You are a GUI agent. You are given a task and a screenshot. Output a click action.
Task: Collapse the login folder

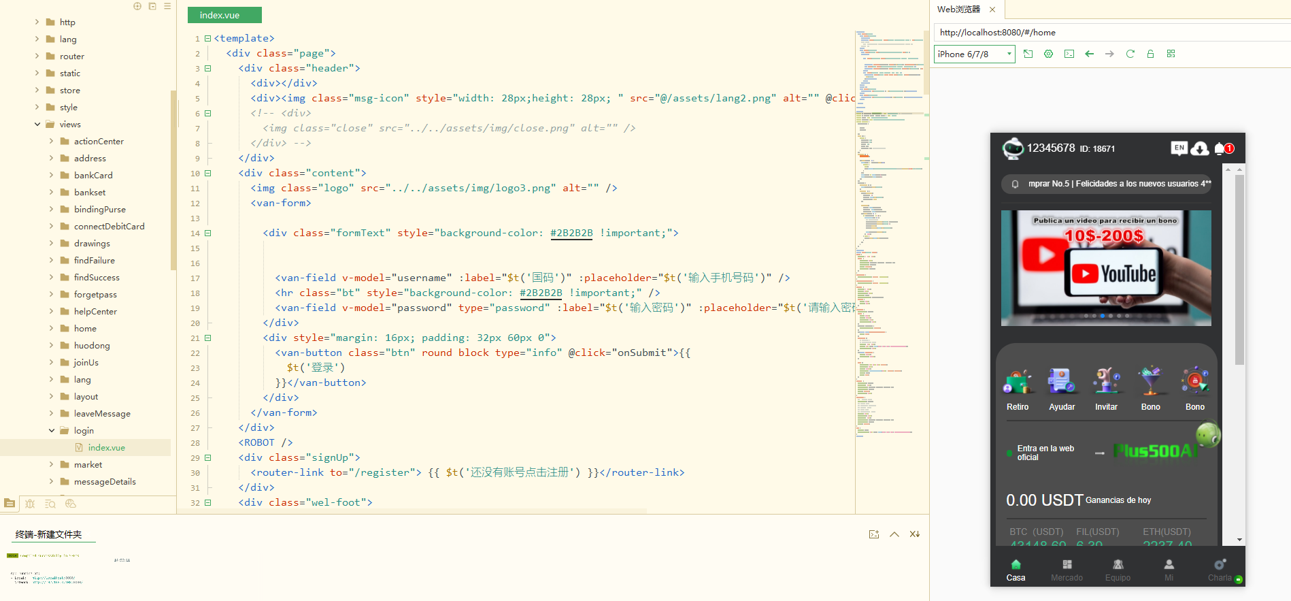tap(52, 431)
